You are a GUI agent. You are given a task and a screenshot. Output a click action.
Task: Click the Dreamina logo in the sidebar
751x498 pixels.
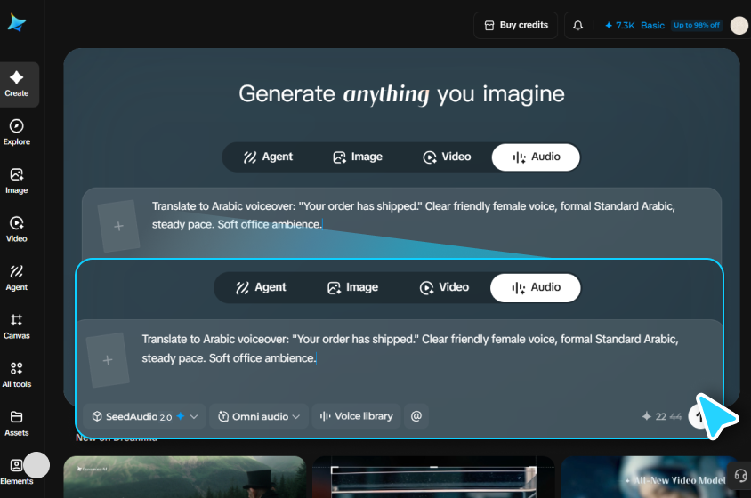tap(17, 23)
